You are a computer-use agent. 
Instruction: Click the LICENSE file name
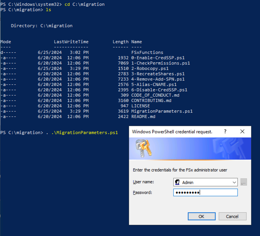(x=140, y=106)
